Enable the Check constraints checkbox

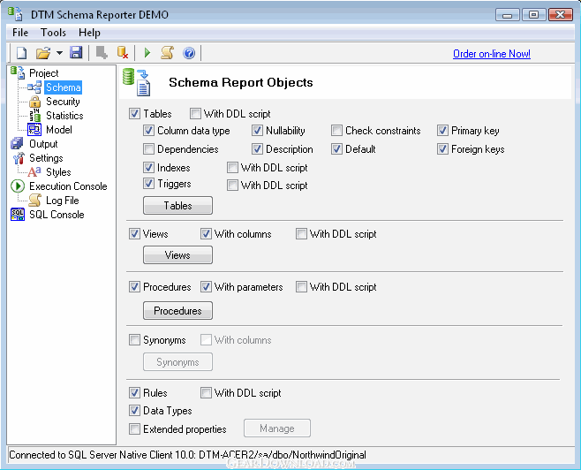tap(336, 131)
